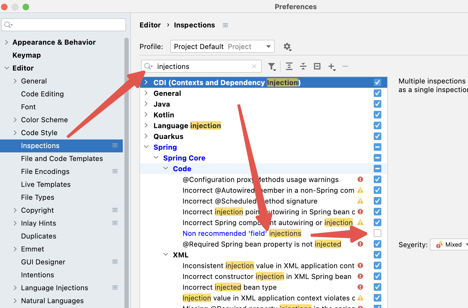Expand the CDI inspections group
468x308 pixels.
(146, 82)
